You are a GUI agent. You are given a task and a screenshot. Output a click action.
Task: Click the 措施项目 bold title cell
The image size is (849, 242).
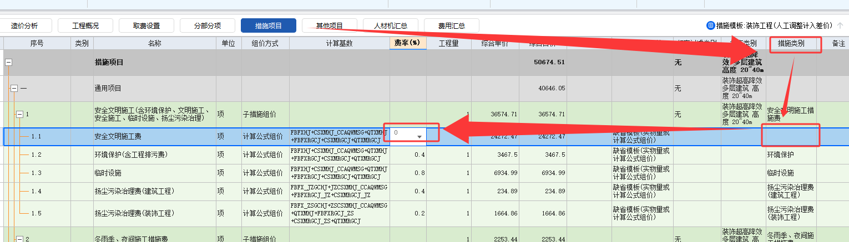click(x=155, y=63)
